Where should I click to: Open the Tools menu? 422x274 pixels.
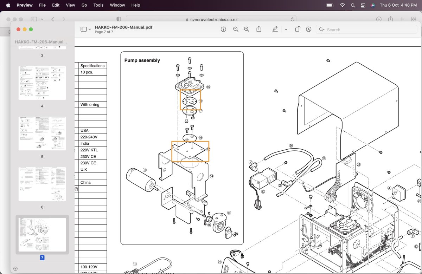coord(98,5)
